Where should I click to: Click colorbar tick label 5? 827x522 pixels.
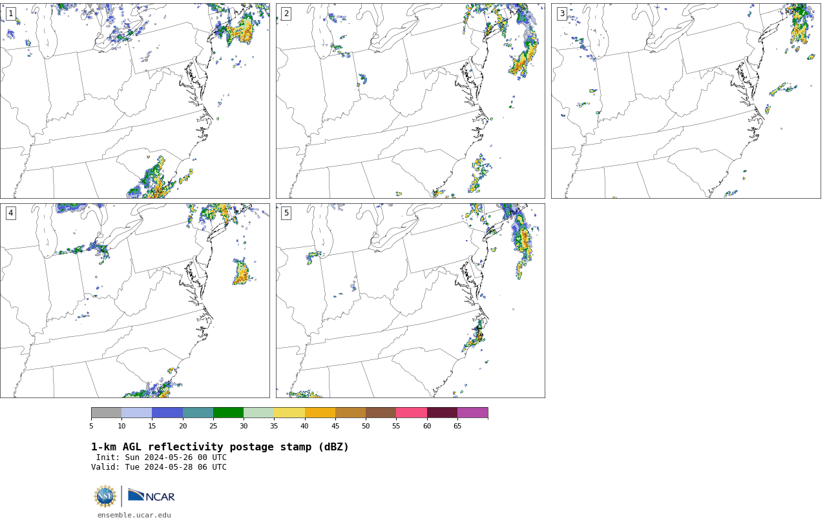(91, 426)
